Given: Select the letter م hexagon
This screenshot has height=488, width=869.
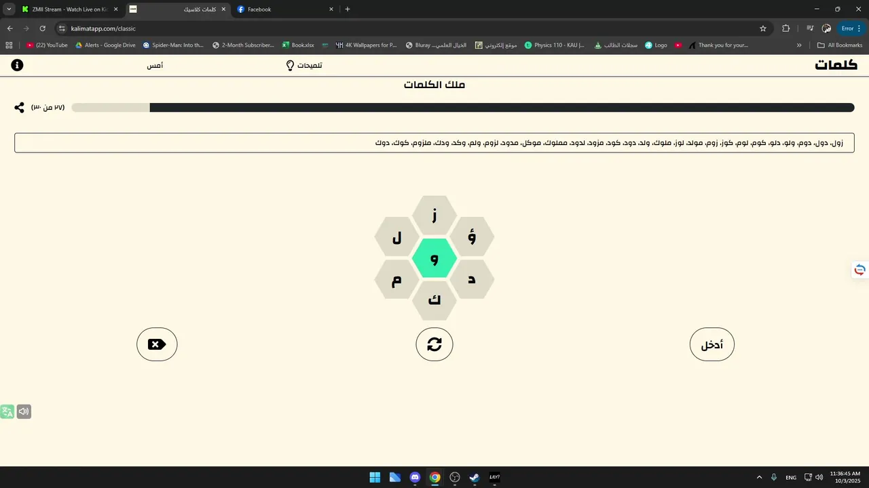Looking at the screenshot, I should pyautogui.click(x=397, y=279).
